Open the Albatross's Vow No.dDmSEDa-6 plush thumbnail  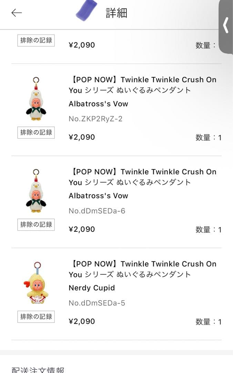click(x=36, y=191)
